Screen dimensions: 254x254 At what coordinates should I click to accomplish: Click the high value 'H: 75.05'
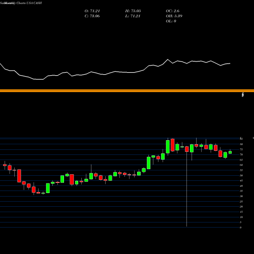coord(133,11)
